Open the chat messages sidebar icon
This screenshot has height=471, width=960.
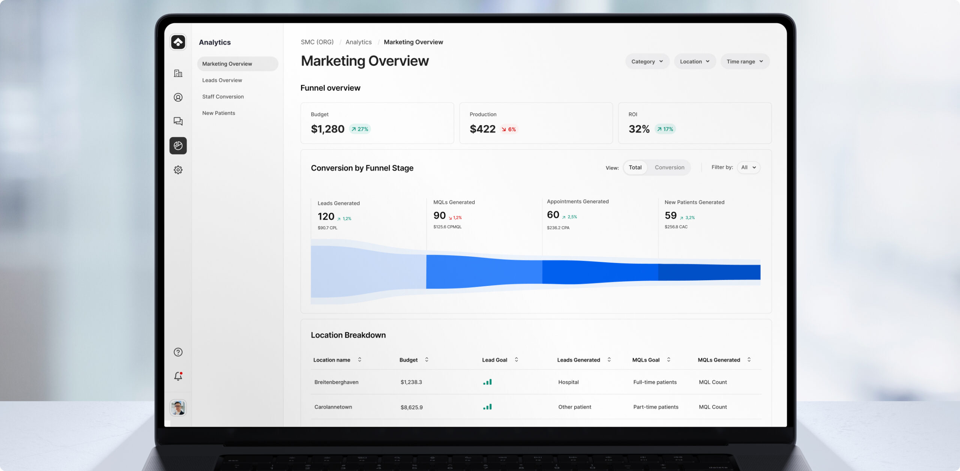click(x=178, y=121)
